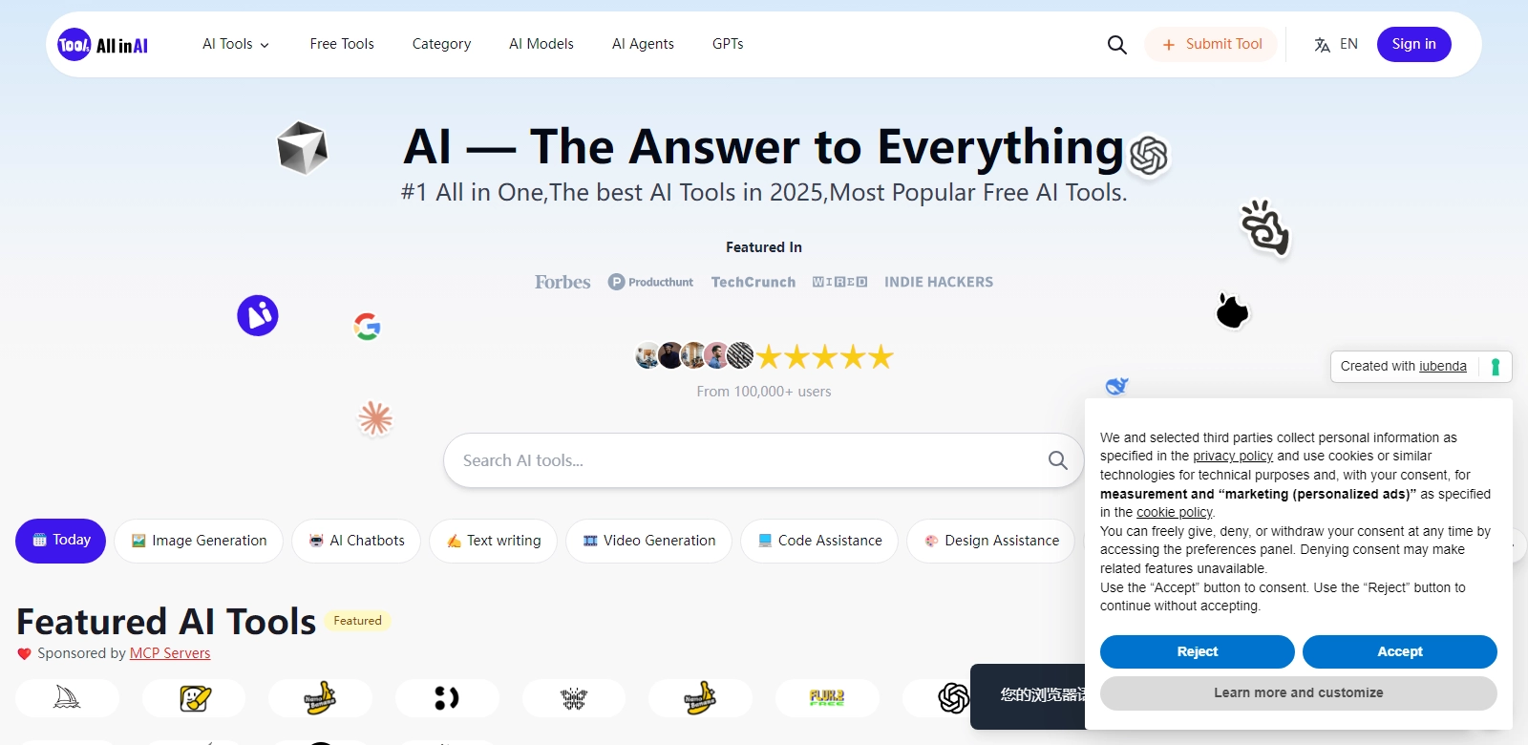This screenshot has width=1528, height=745.
Task: Select the Today category tab
Action: click(x=61, y=541)
